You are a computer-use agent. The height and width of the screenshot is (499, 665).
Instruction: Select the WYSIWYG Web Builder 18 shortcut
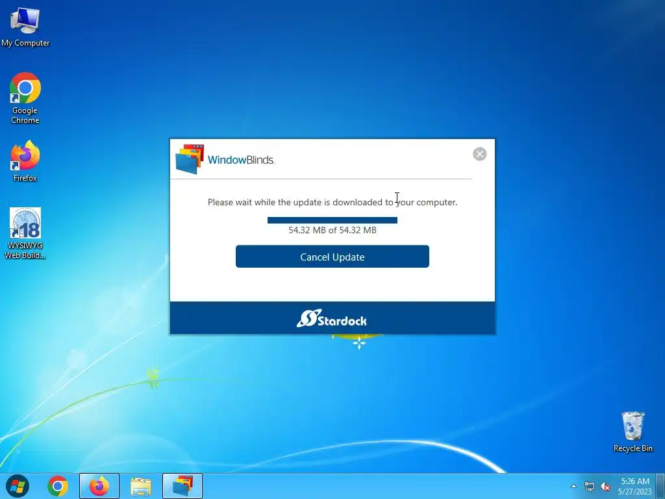[x=25, y=233]
